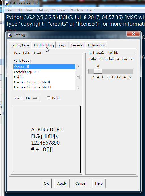Viewport: 145px width, 196px height.
Task: Click the Cancel button
Action: tap(81, 183)
